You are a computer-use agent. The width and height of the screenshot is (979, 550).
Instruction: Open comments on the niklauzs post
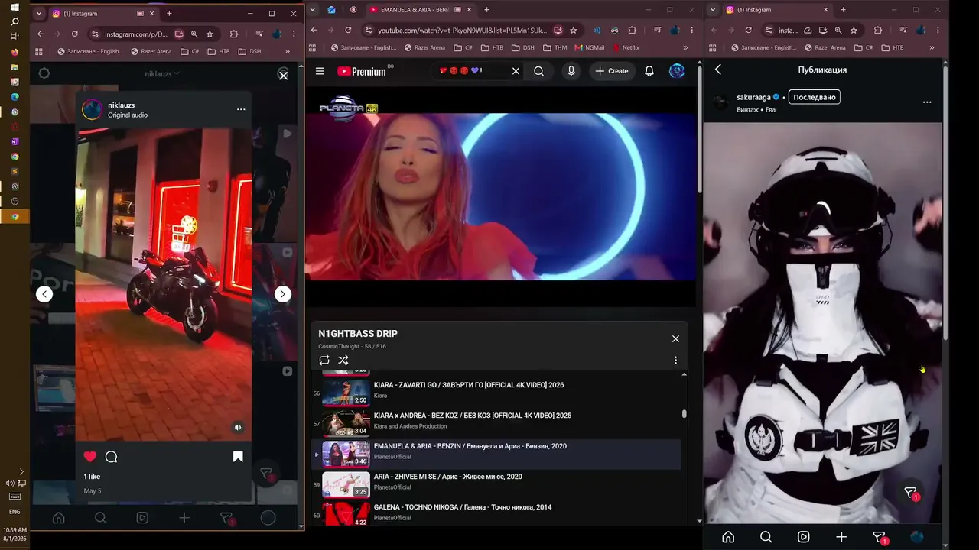pos(111,457)
